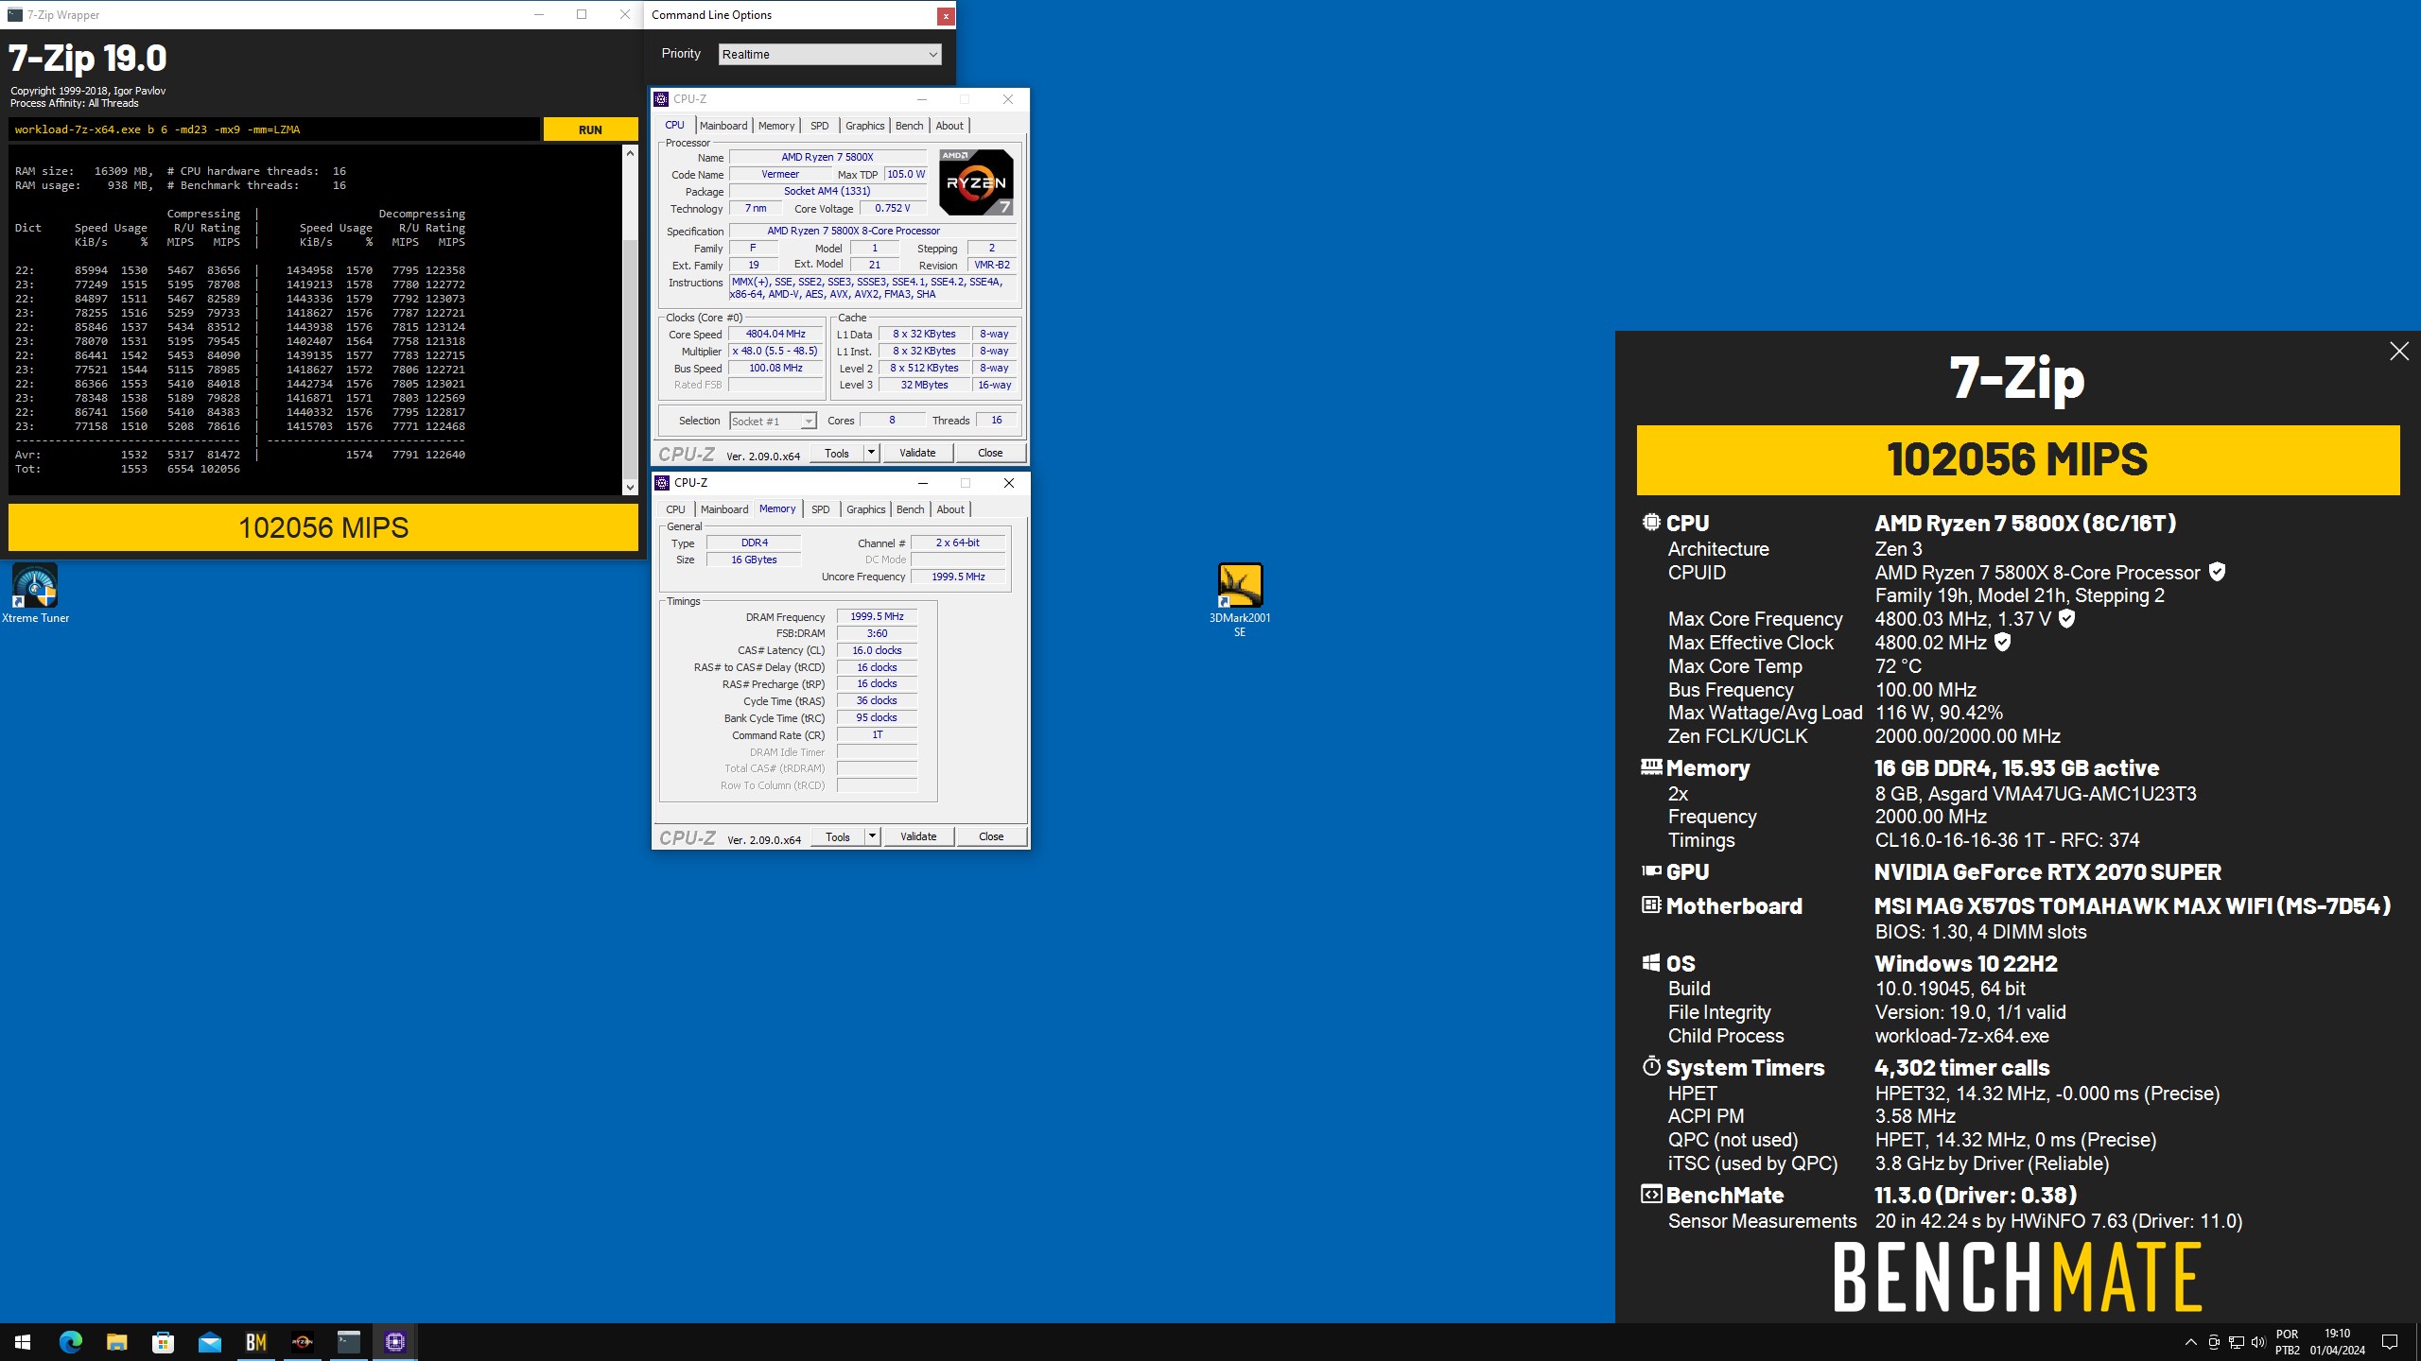Click the verified shield next to Max Core Frequency

(2066, 618)
